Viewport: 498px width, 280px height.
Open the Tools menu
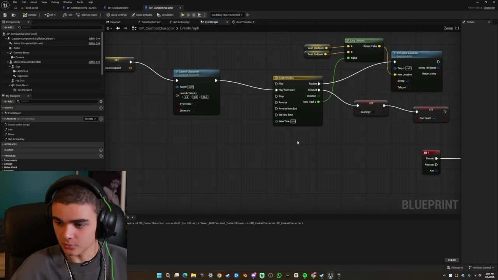[80, 2]
